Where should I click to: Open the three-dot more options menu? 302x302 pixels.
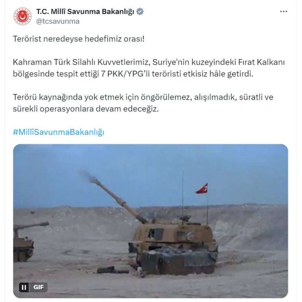coord(284,11)
